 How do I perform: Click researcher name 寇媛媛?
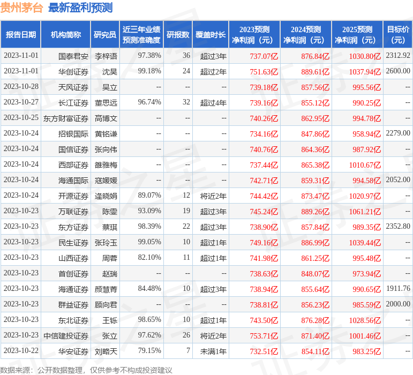click(106, 181)
